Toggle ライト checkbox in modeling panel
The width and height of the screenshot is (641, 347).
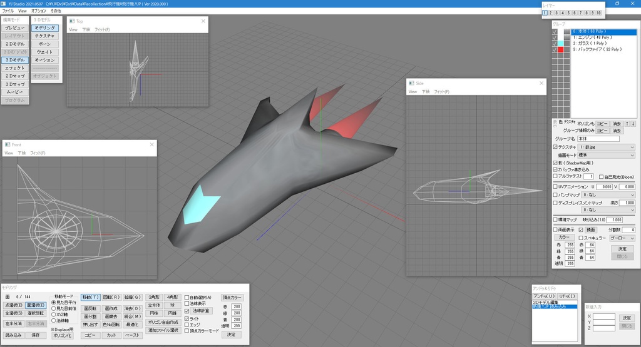pos(187,318)
